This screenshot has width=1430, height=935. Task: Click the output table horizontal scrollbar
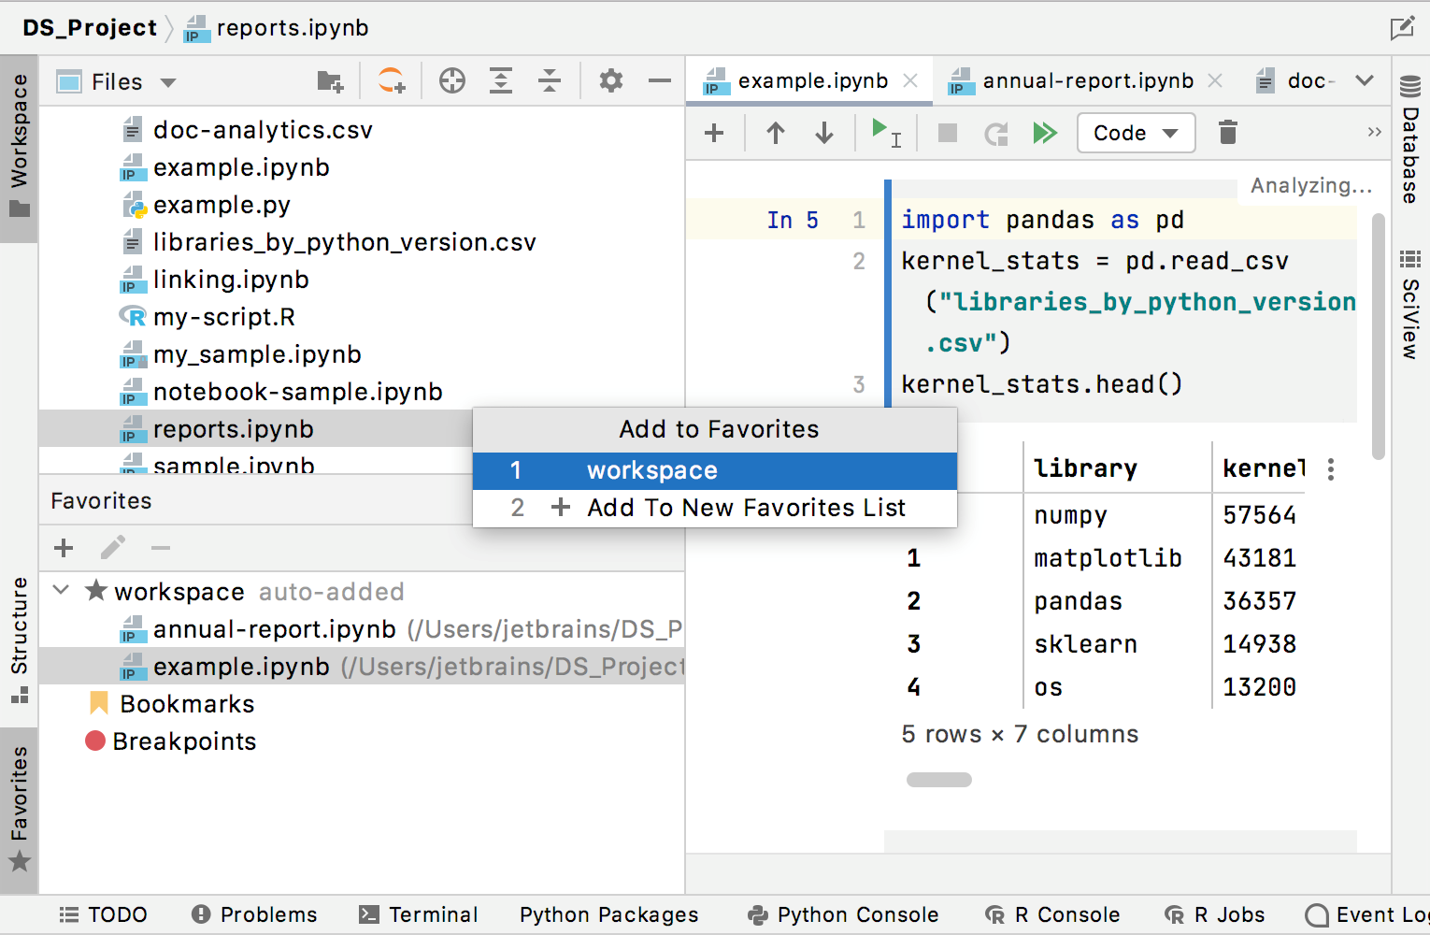click(x=939, y=780)
